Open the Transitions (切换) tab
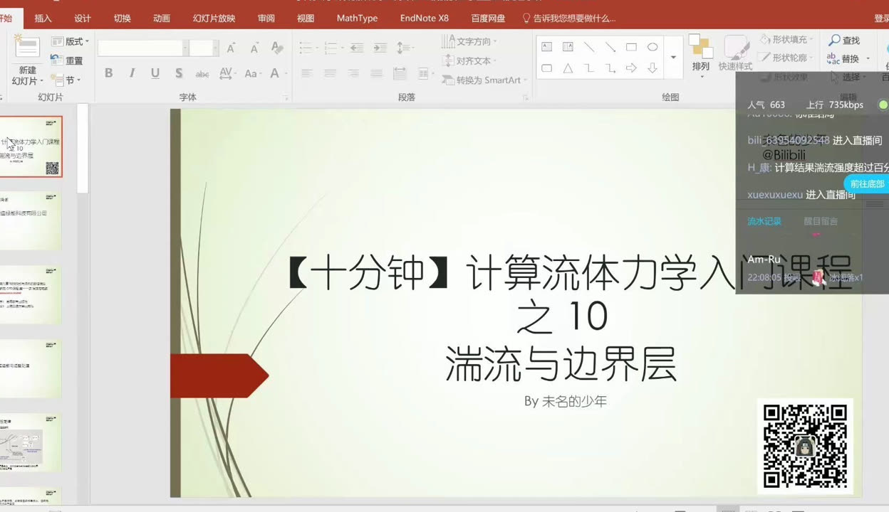 click(x=123, y=18)
